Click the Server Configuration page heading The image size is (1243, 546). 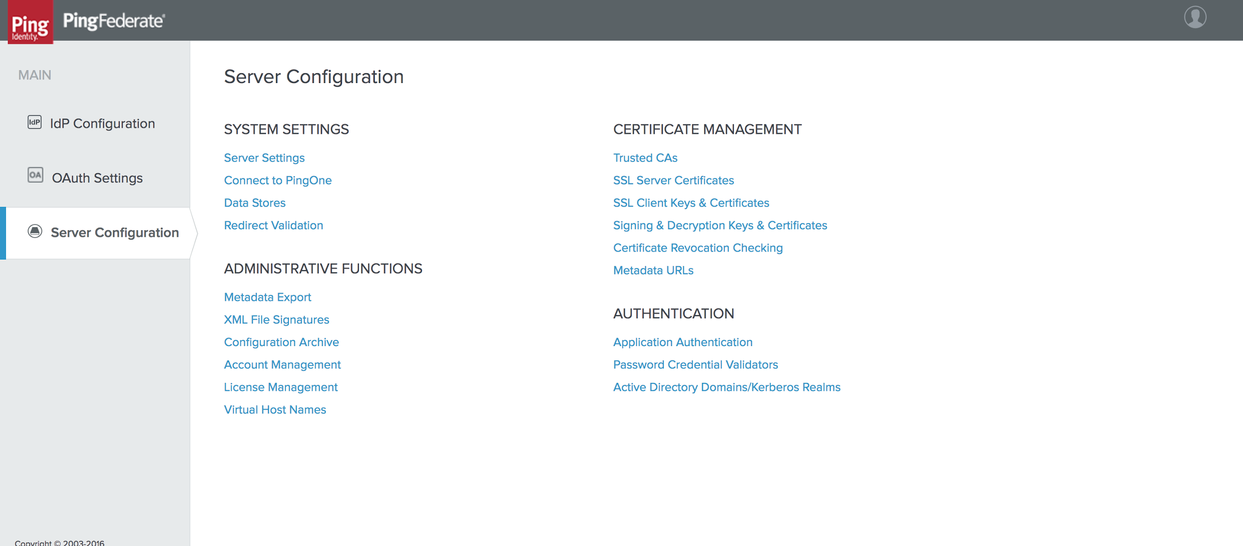point(314,77)
